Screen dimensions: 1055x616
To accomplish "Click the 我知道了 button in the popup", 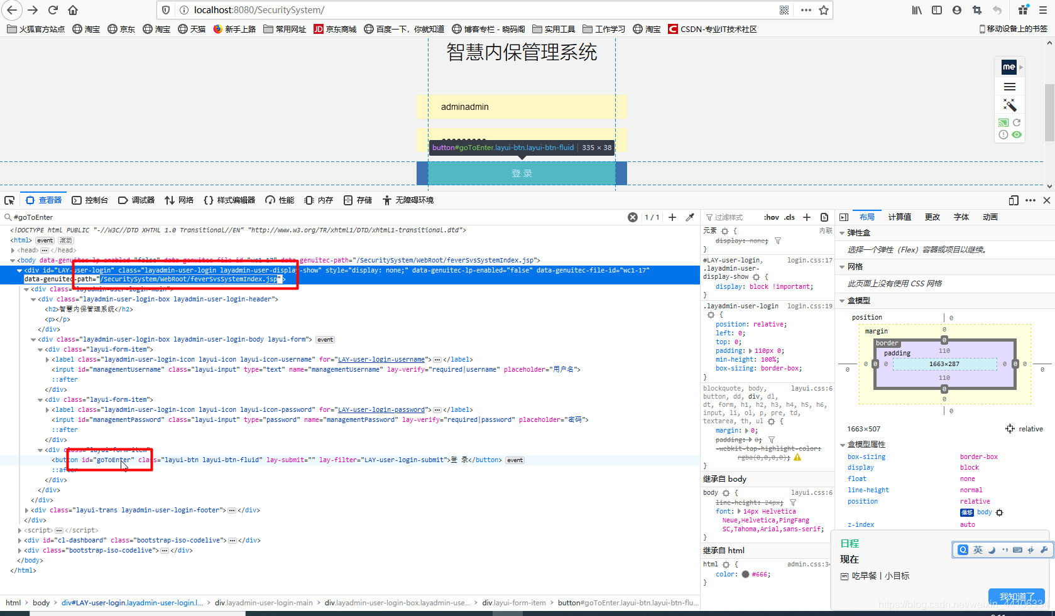I will click(1017, 597).
